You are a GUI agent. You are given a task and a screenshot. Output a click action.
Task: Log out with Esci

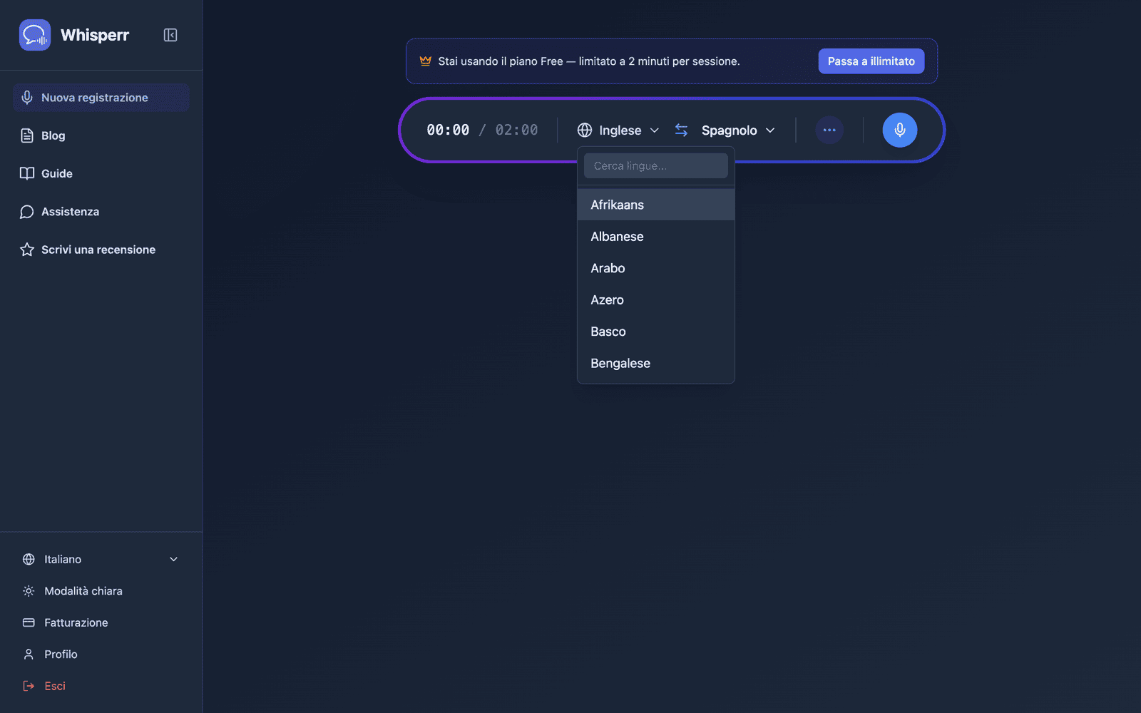point(101,686)
